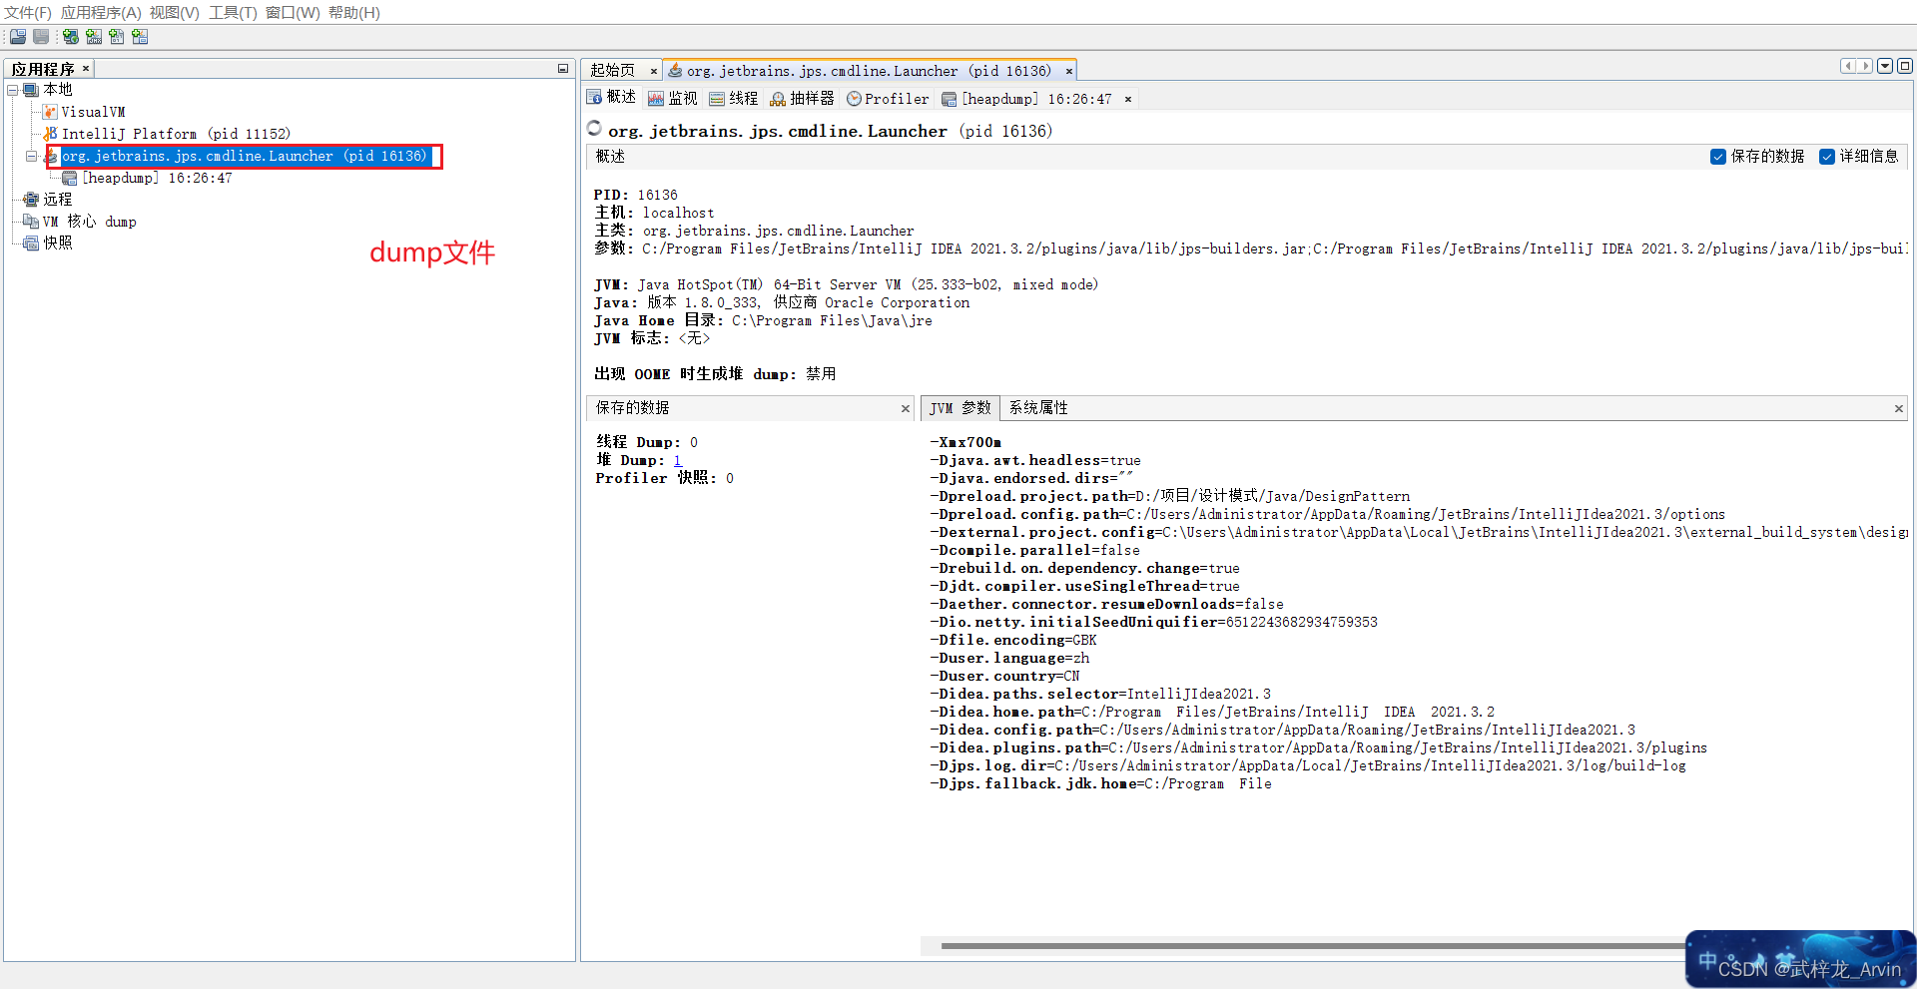Close the Launcher pid 16136 tab
The width and height of the screenshot is (1917, 989).
point(1069,71)
